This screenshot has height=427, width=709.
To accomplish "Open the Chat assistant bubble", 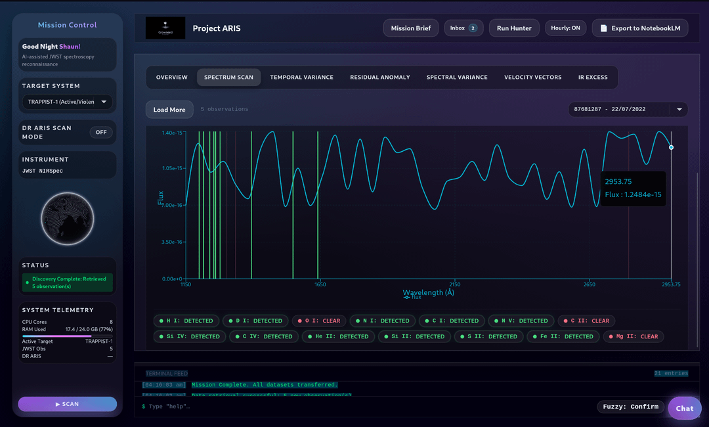I will click(684, 408).
